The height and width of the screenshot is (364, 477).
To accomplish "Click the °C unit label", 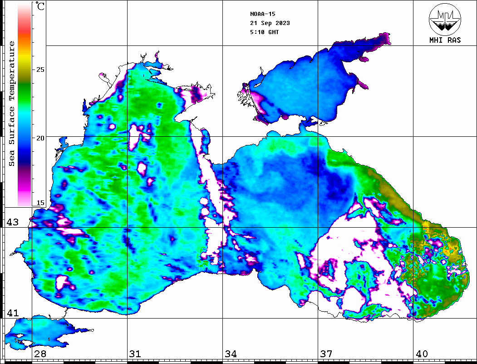I will 40,6.
